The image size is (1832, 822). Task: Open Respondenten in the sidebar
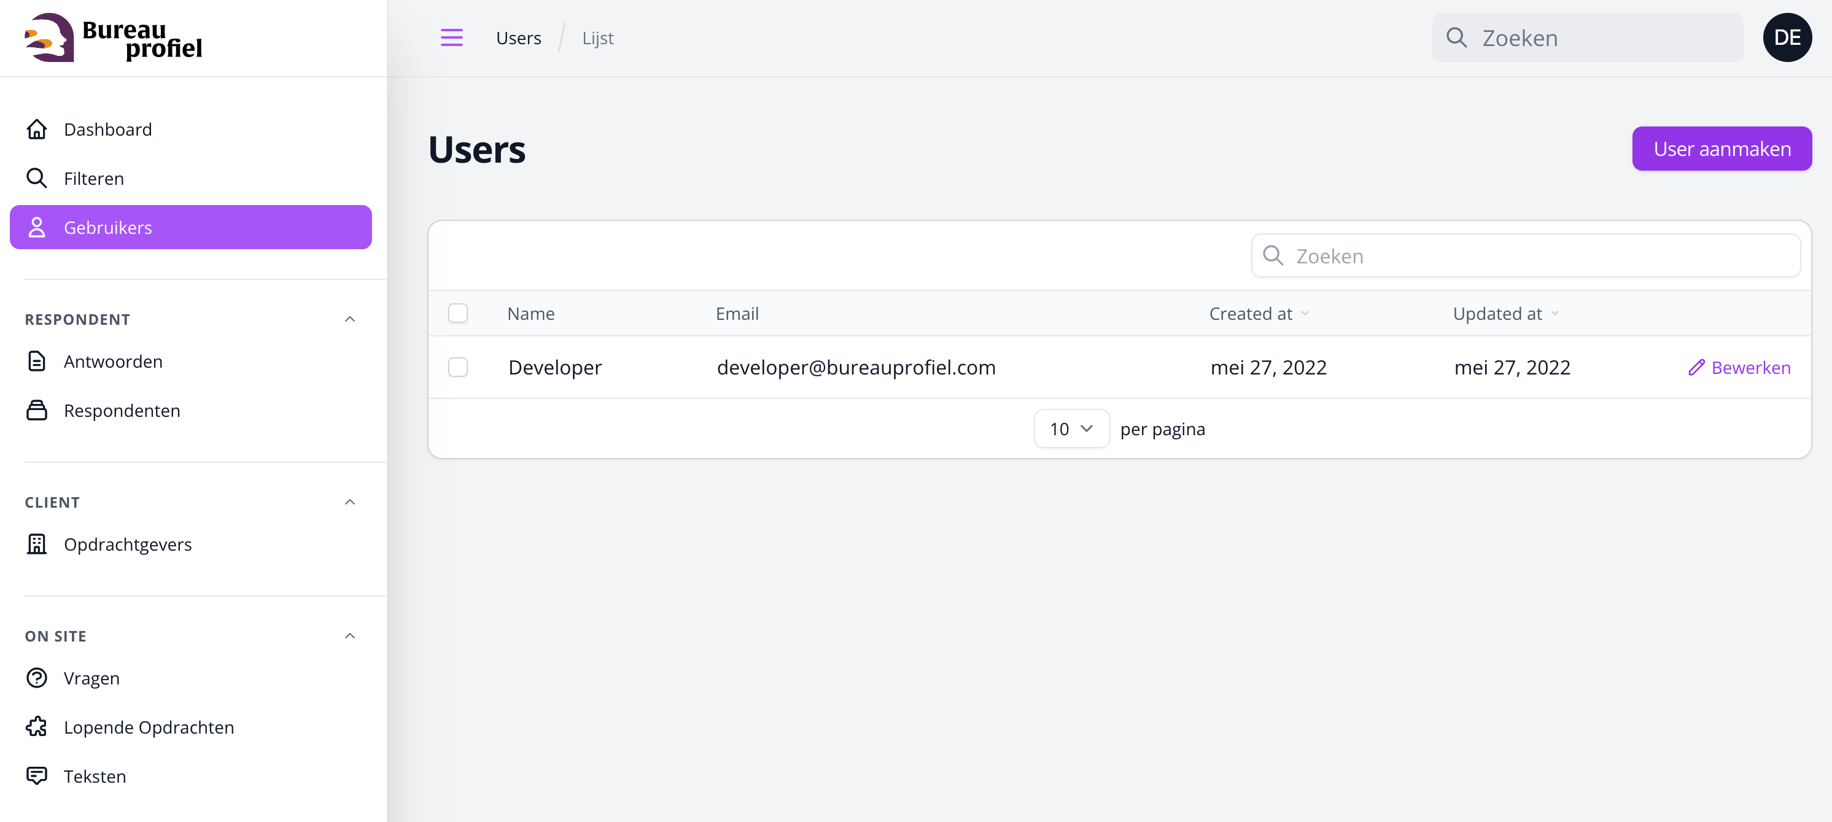[x=190, y=410]
